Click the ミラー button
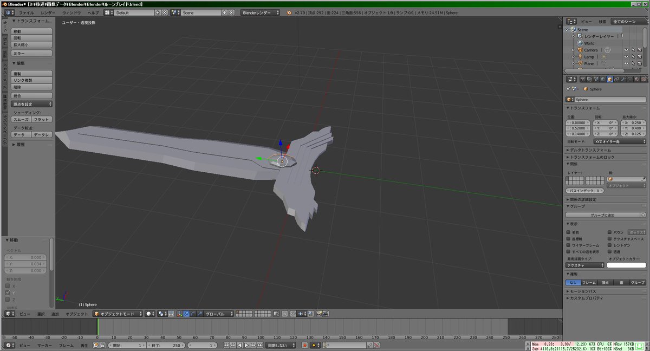The image size is (650, 351). coord(32,54)
